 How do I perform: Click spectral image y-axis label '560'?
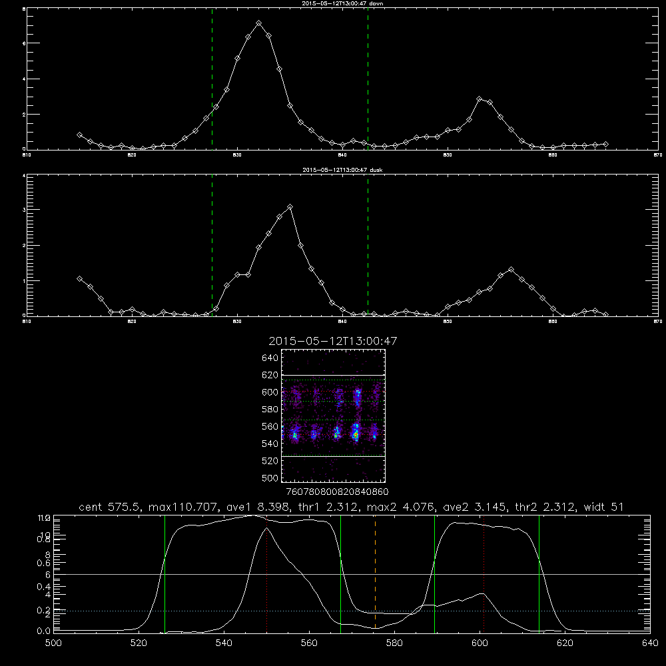[270, 426]
